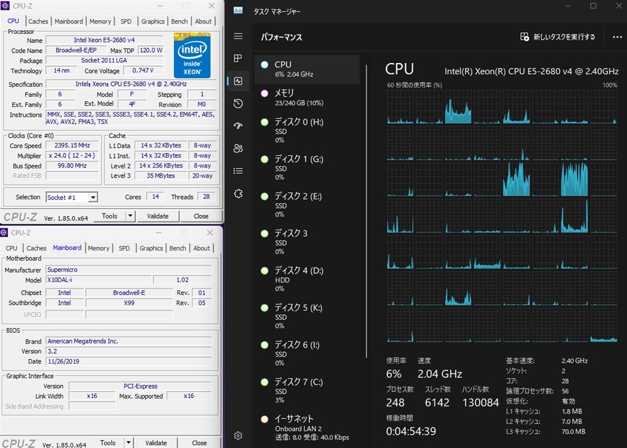The image size is (627, 448).
Task: Click the Intel Xeon inside logo
Action: pos(192,55)
